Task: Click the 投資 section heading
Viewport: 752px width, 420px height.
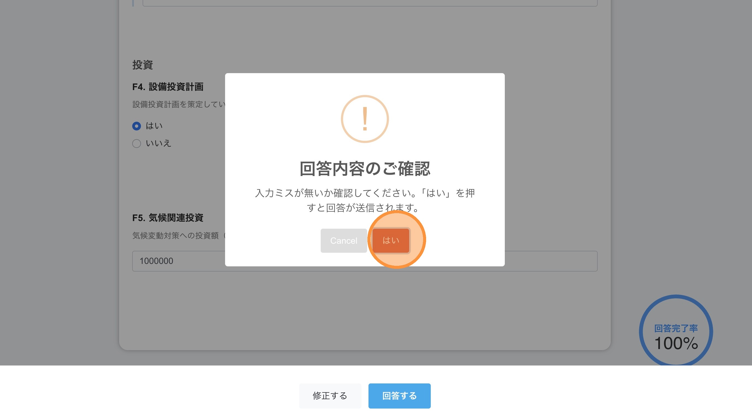Action: 143,65
